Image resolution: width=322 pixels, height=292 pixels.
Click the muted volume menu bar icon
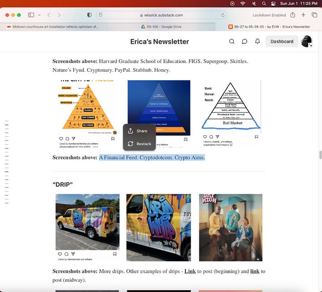[x=254, y=4]
